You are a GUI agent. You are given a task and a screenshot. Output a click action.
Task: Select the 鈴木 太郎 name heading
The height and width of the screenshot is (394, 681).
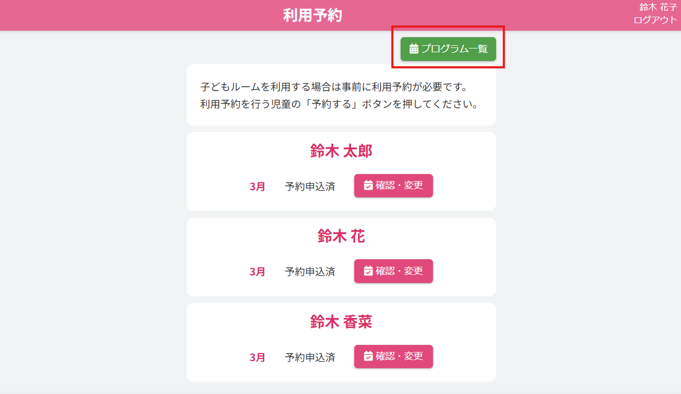point(341,151)
